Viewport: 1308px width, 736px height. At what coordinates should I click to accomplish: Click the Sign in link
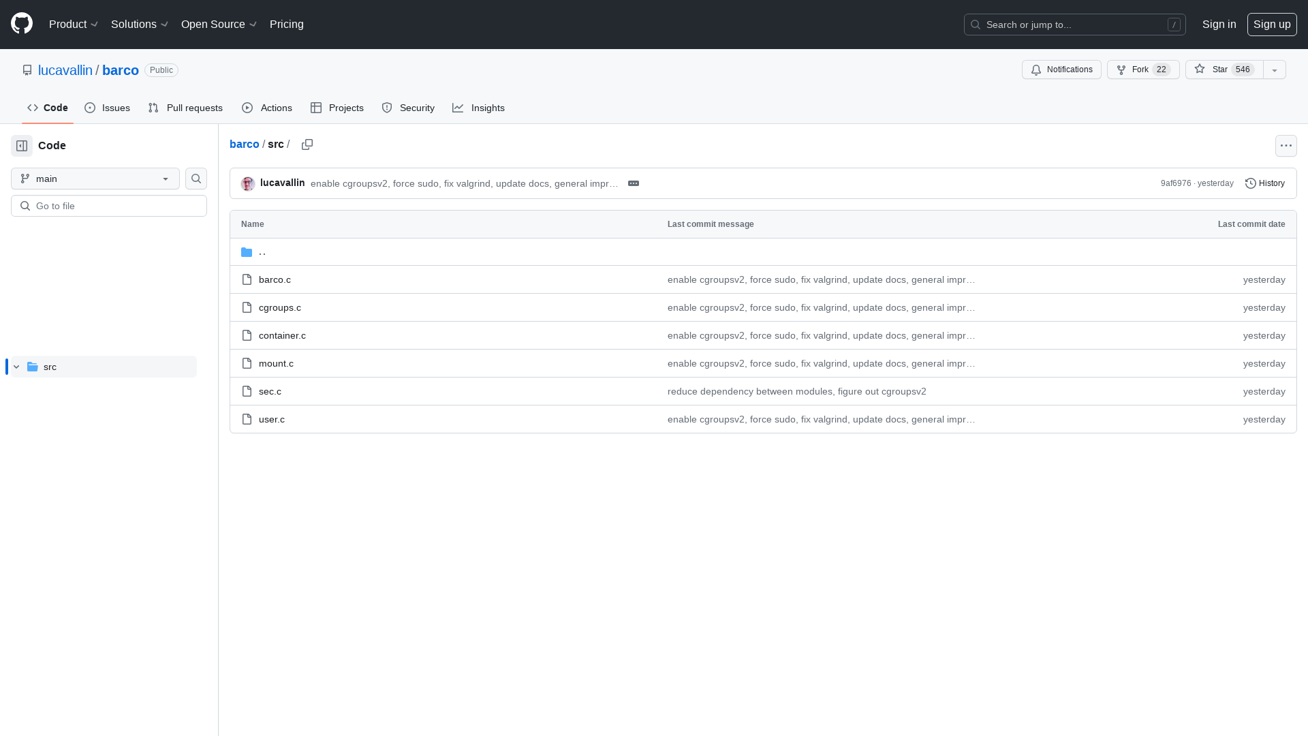1219,25
